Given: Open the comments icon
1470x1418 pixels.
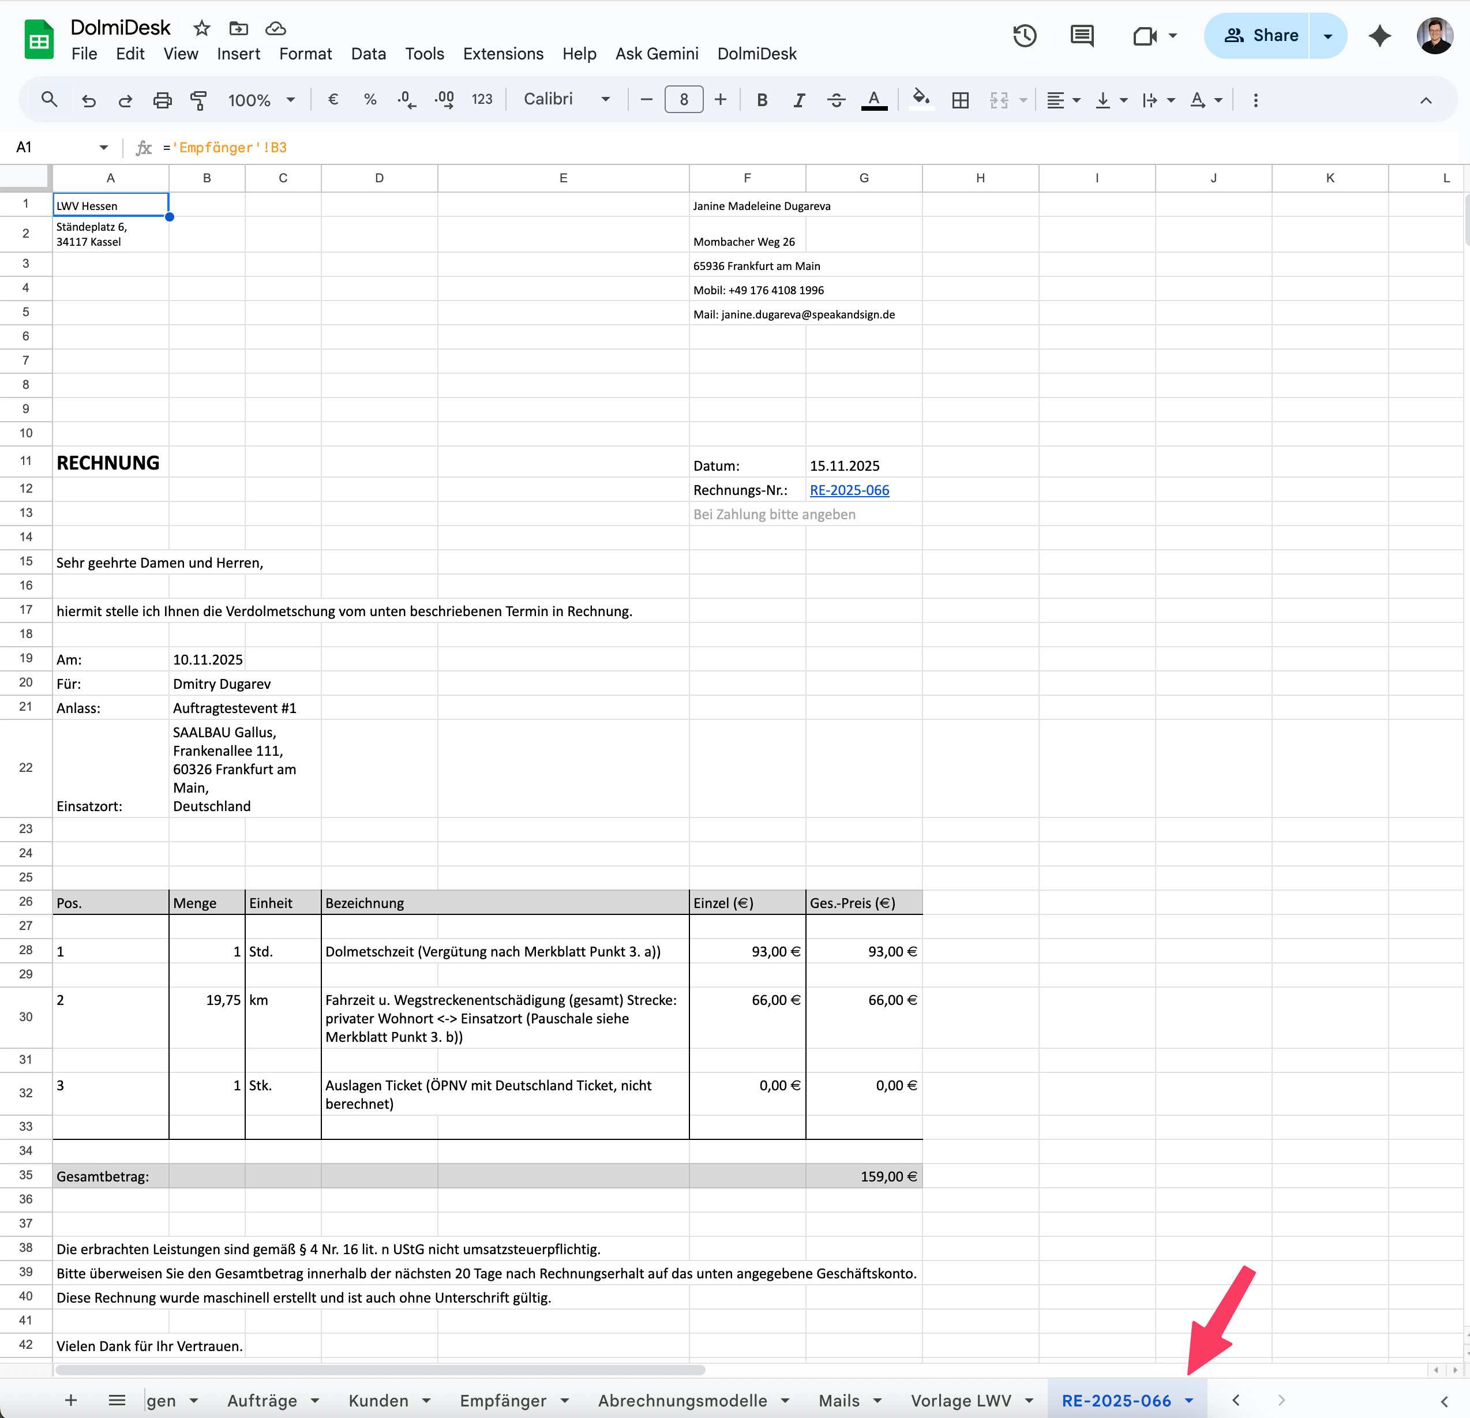Looking at the screenshot, I should click(1082, 35).
